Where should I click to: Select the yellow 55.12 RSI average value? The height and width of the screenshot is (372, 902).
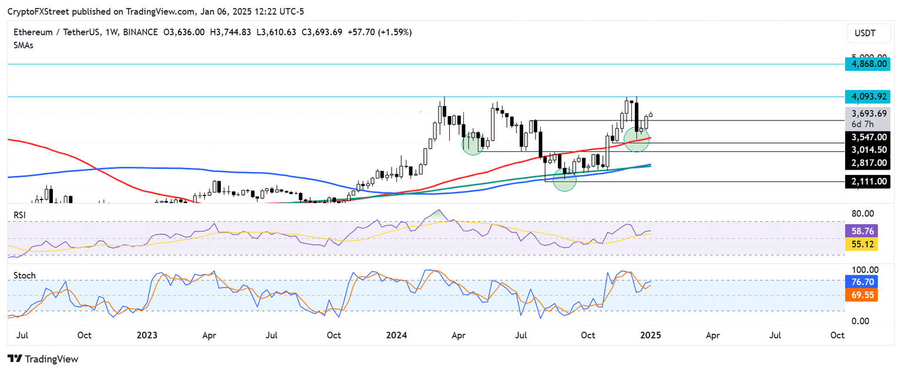pos(860,245)
